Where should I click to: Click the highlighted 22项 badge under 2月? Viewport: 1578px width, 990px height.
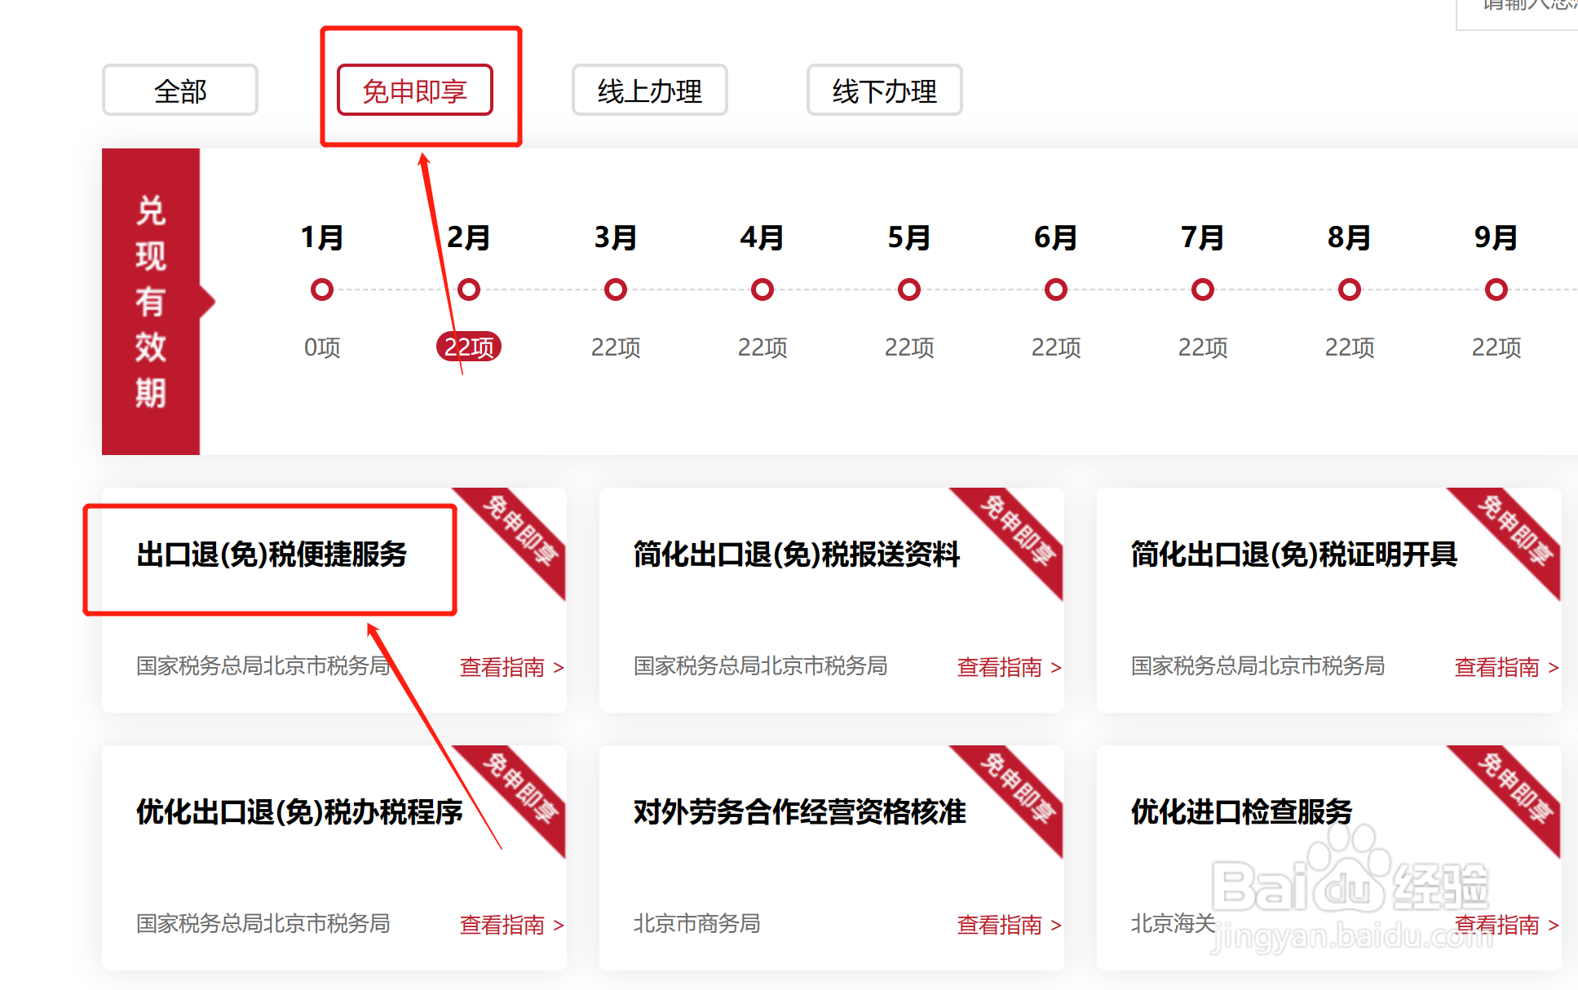click(x=469, y=347)
